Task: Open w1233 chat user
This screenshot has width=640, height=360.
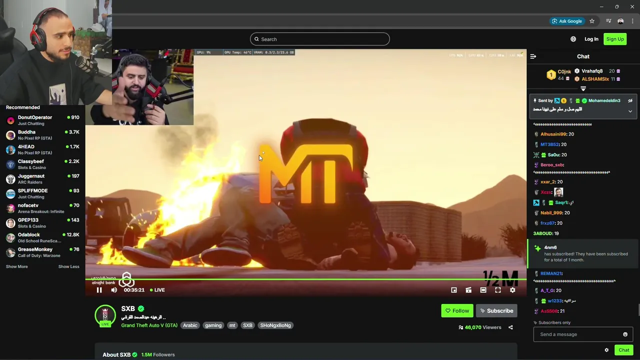Action: (x=554, y=301)
